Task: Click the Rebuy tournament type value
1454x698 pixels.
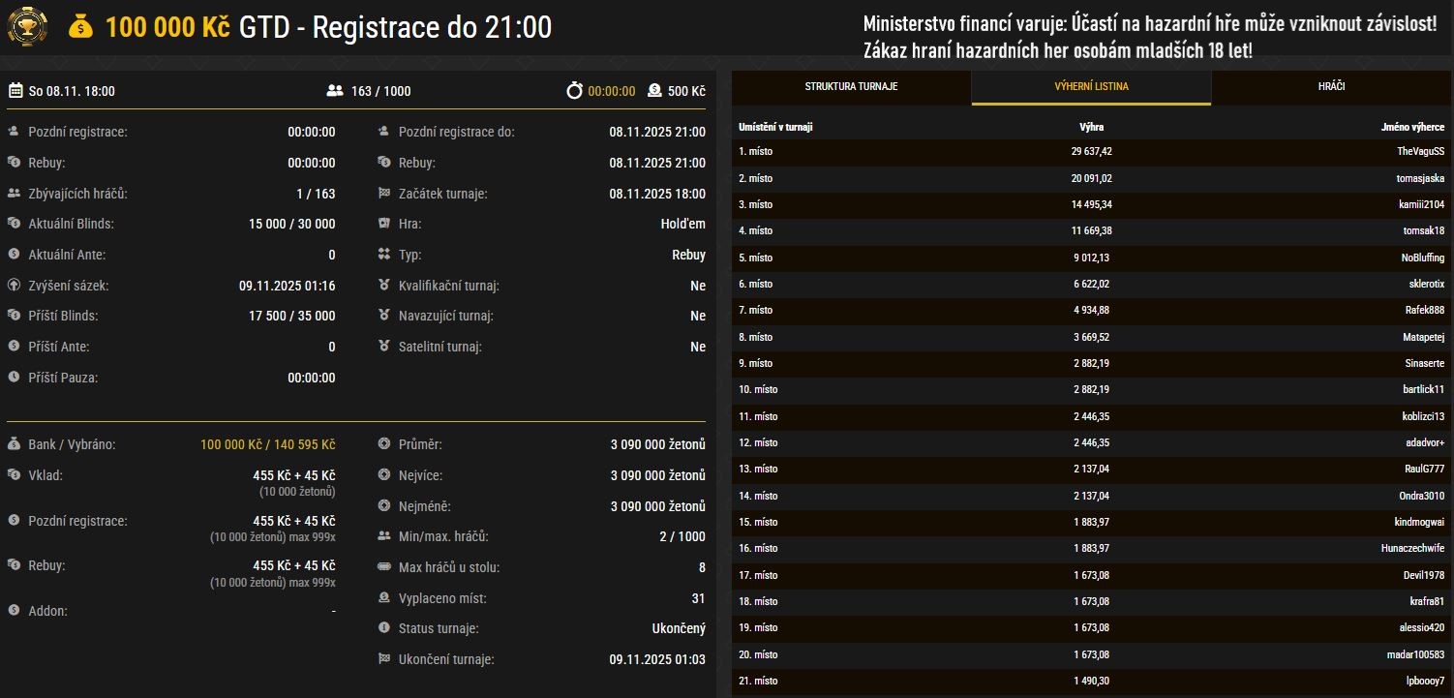Action: (688, 255)
